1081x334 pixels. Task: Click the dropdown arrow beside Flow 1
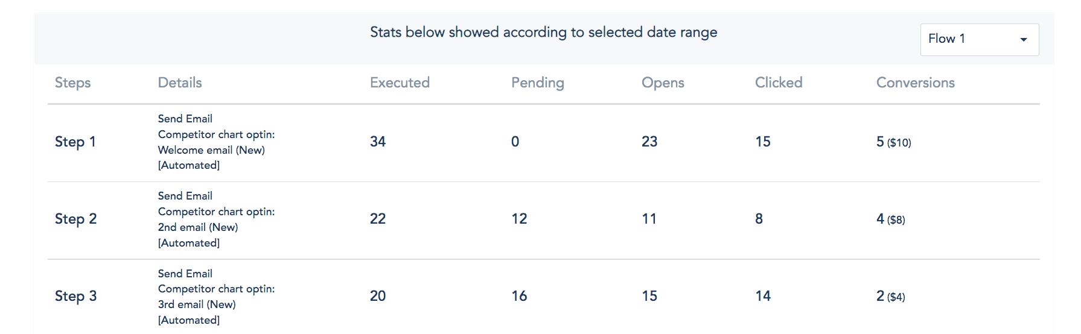click(x=1024, y=40)
